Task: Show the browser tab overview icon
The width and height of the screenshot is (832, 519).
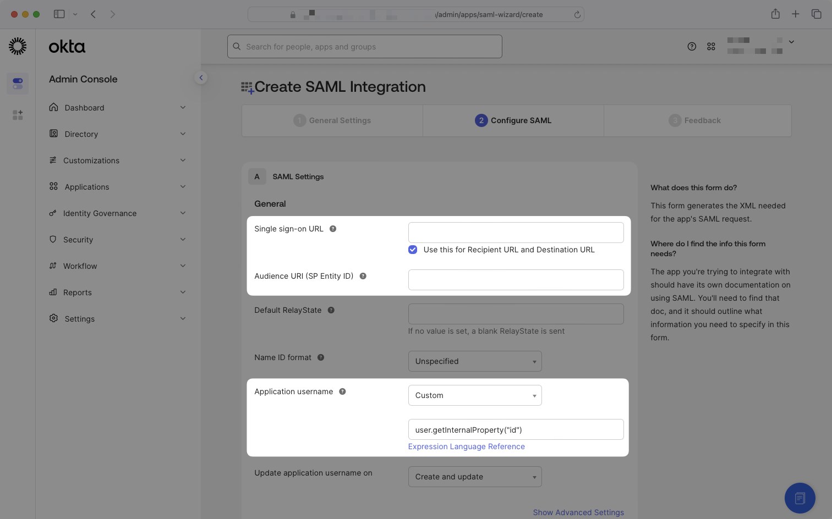Action: 817,14
